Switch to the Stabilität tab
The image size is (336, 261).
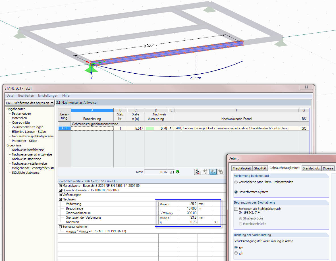(260, 168)
